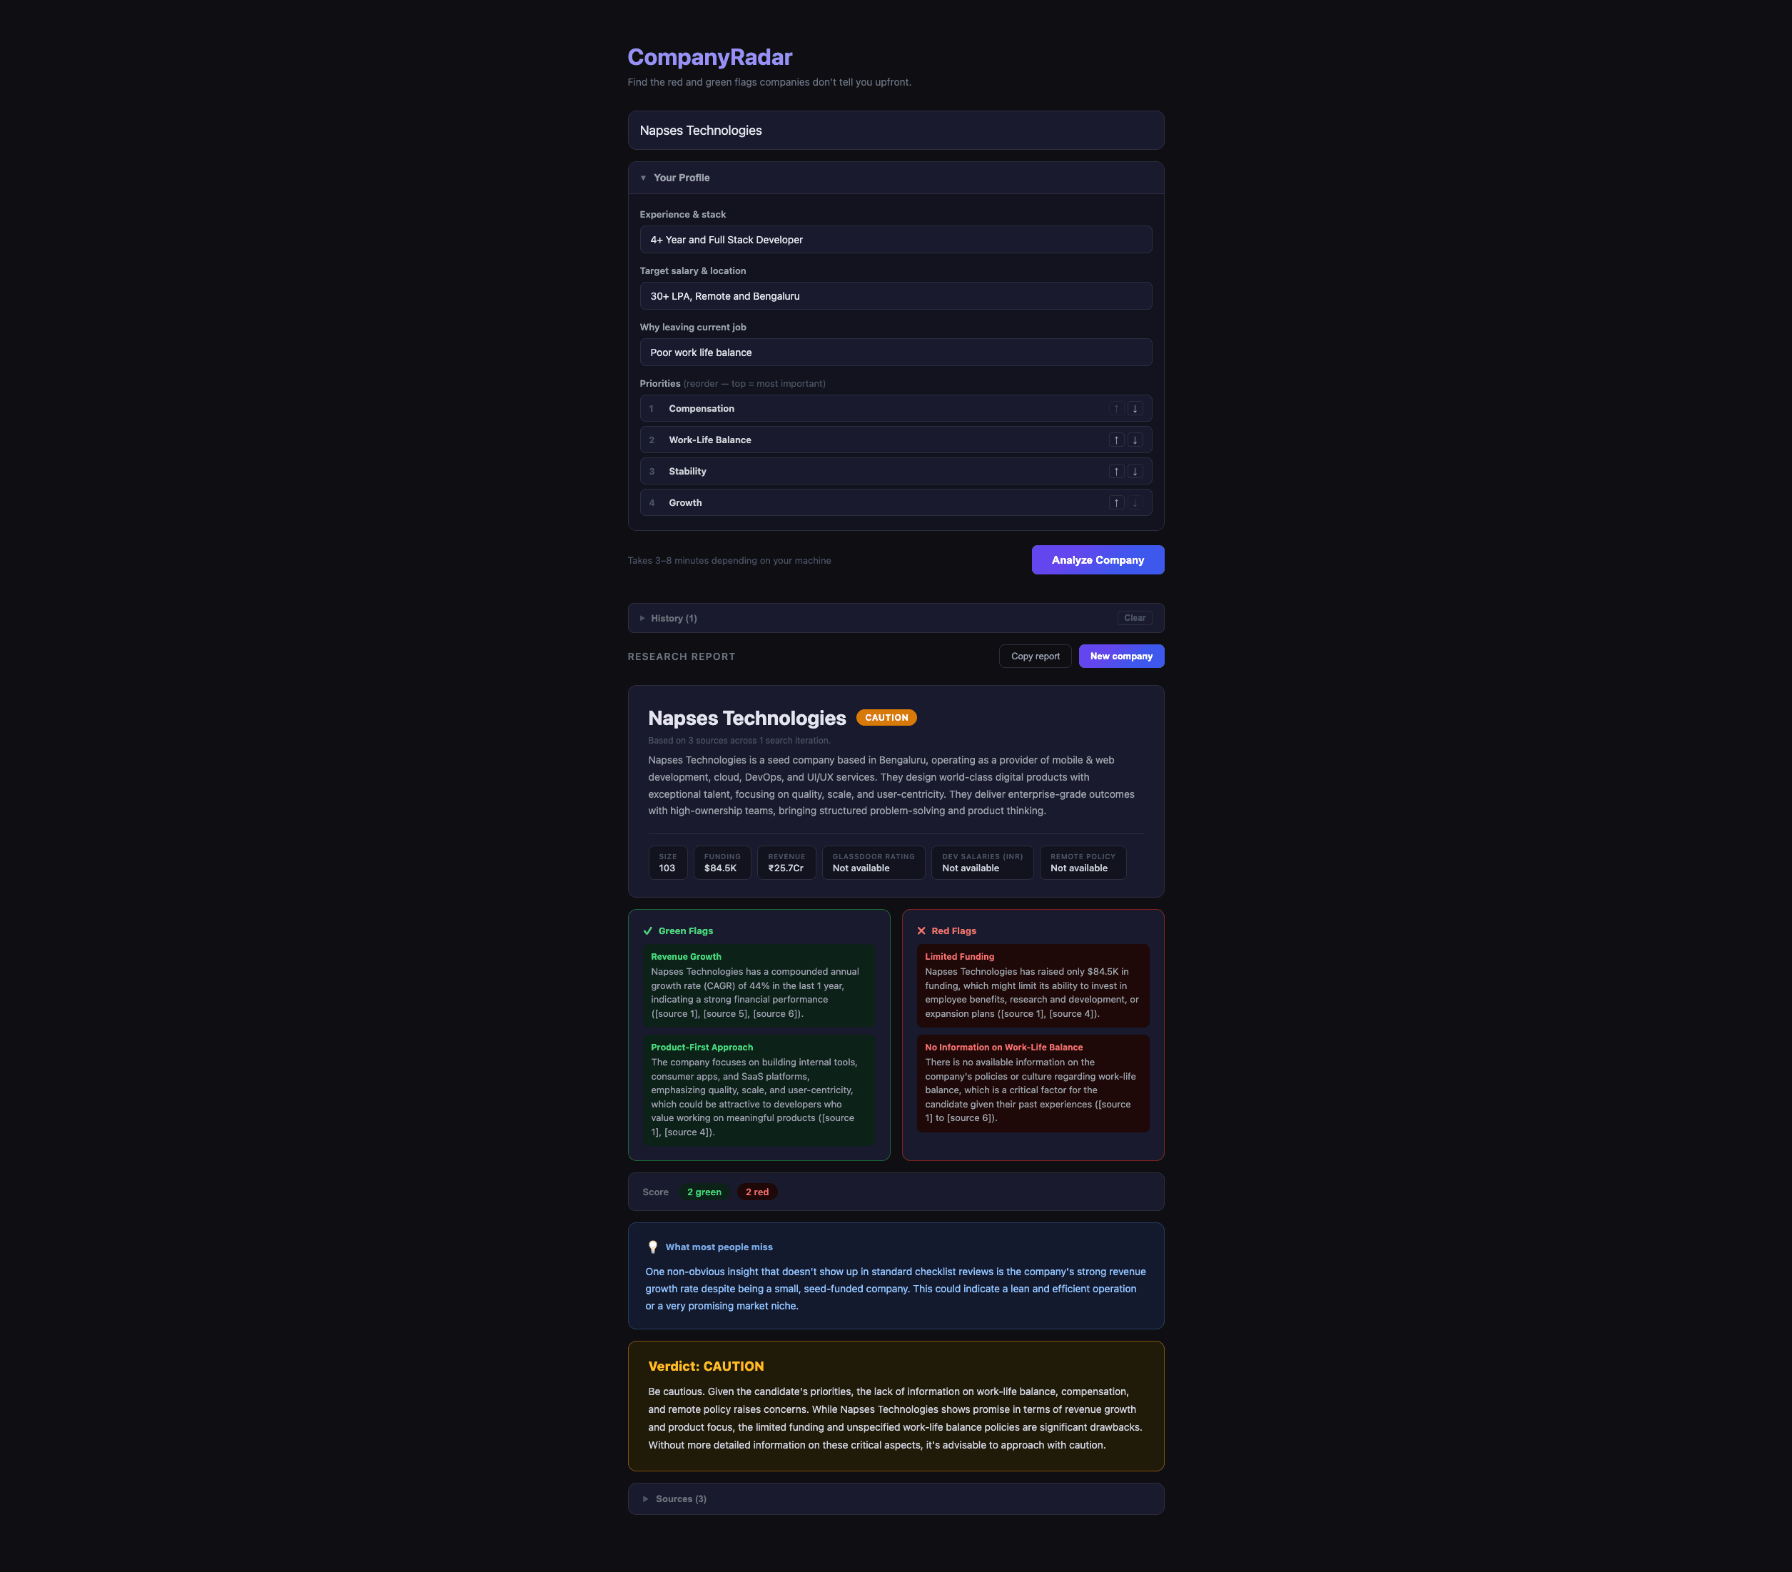The width and height of the screenshot is (1792, 1572).
Task: Start a New company search
Action: (x=1121, y=656)
